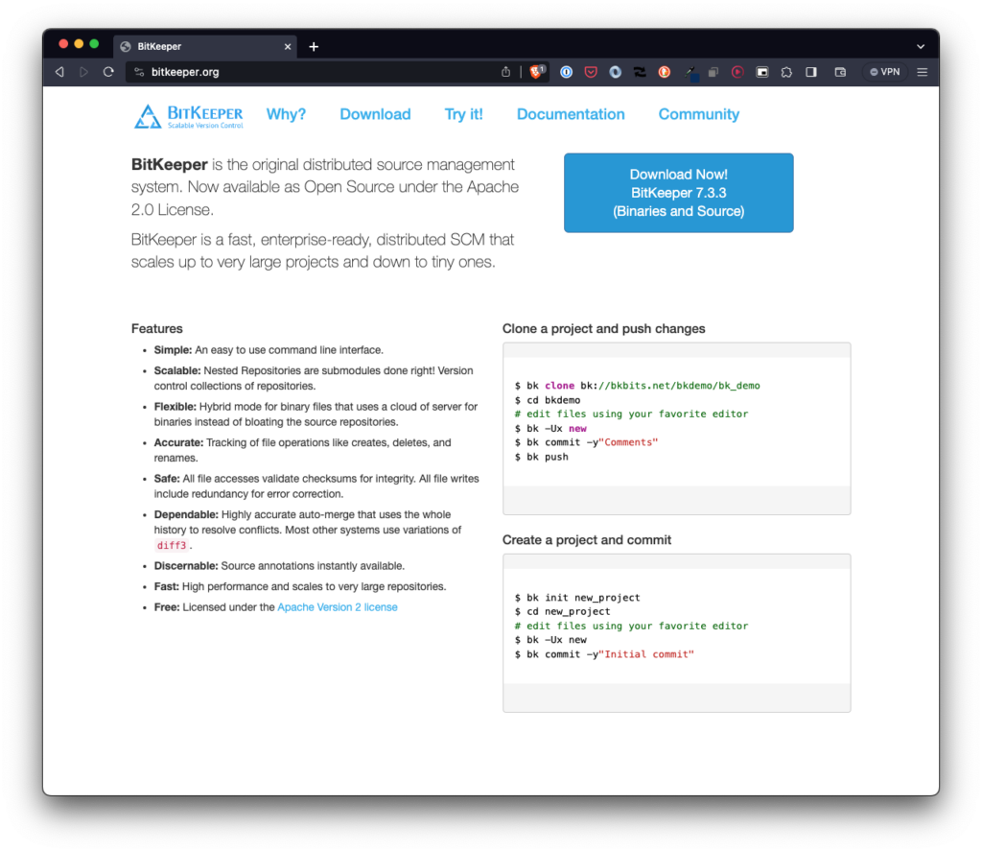Click the Pocket extension icon
The height and width of the screenshot is (852, 982).
pyautogui.click(x=591, y=72)
